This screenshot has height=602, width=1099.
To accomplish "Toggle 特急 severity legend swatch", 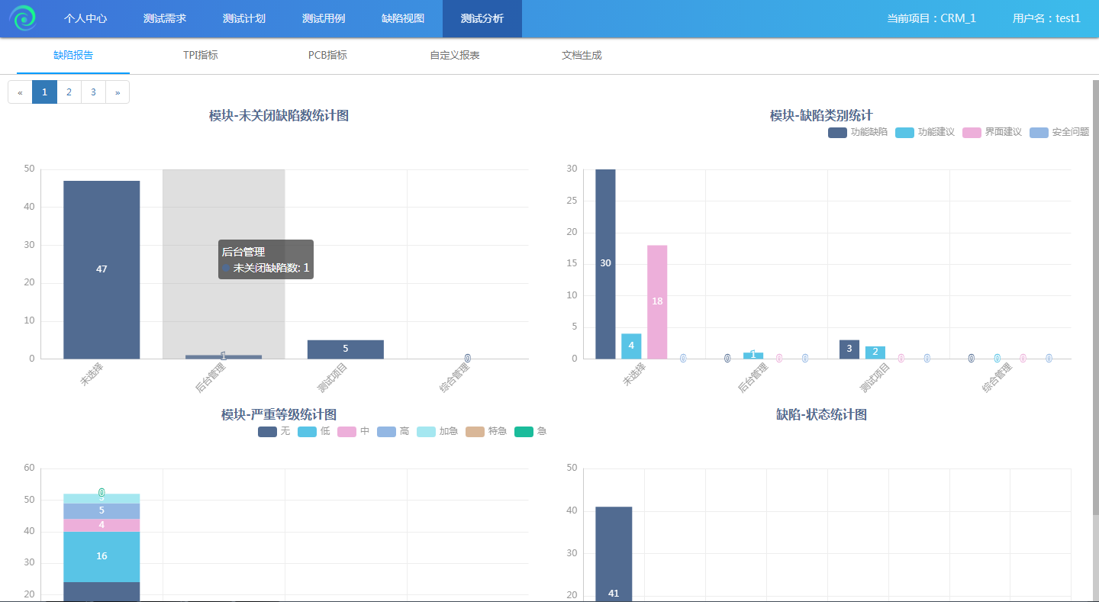I will point(475,431).
